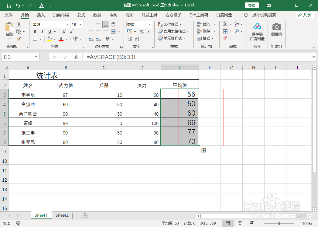Open the font name 等线 dropdown

click(68, 25)
